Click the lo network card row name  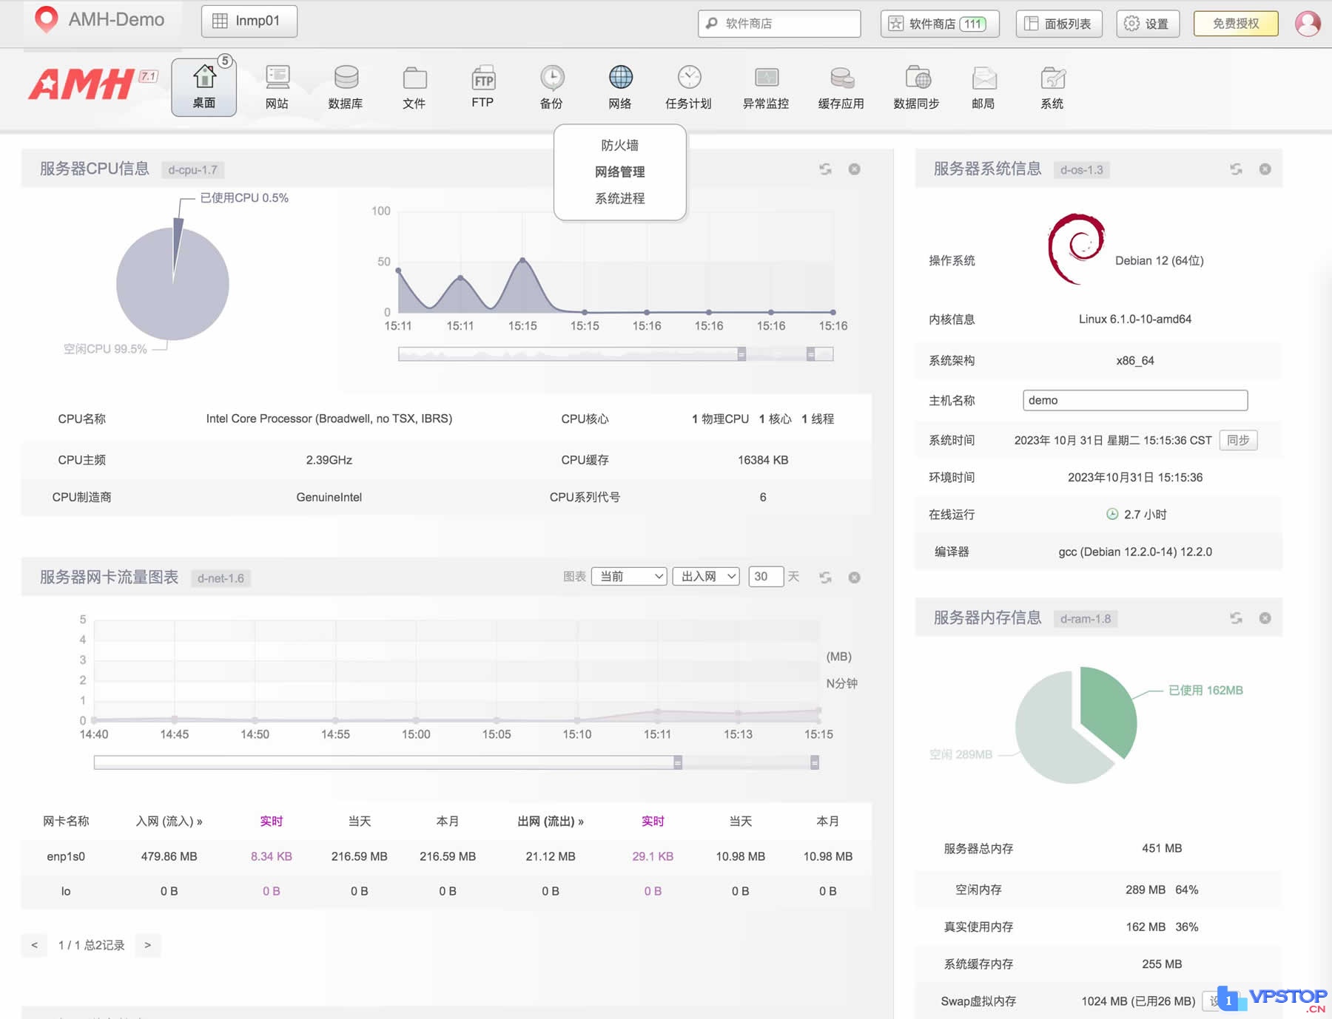pyautogui.click(x=66, y=892)
